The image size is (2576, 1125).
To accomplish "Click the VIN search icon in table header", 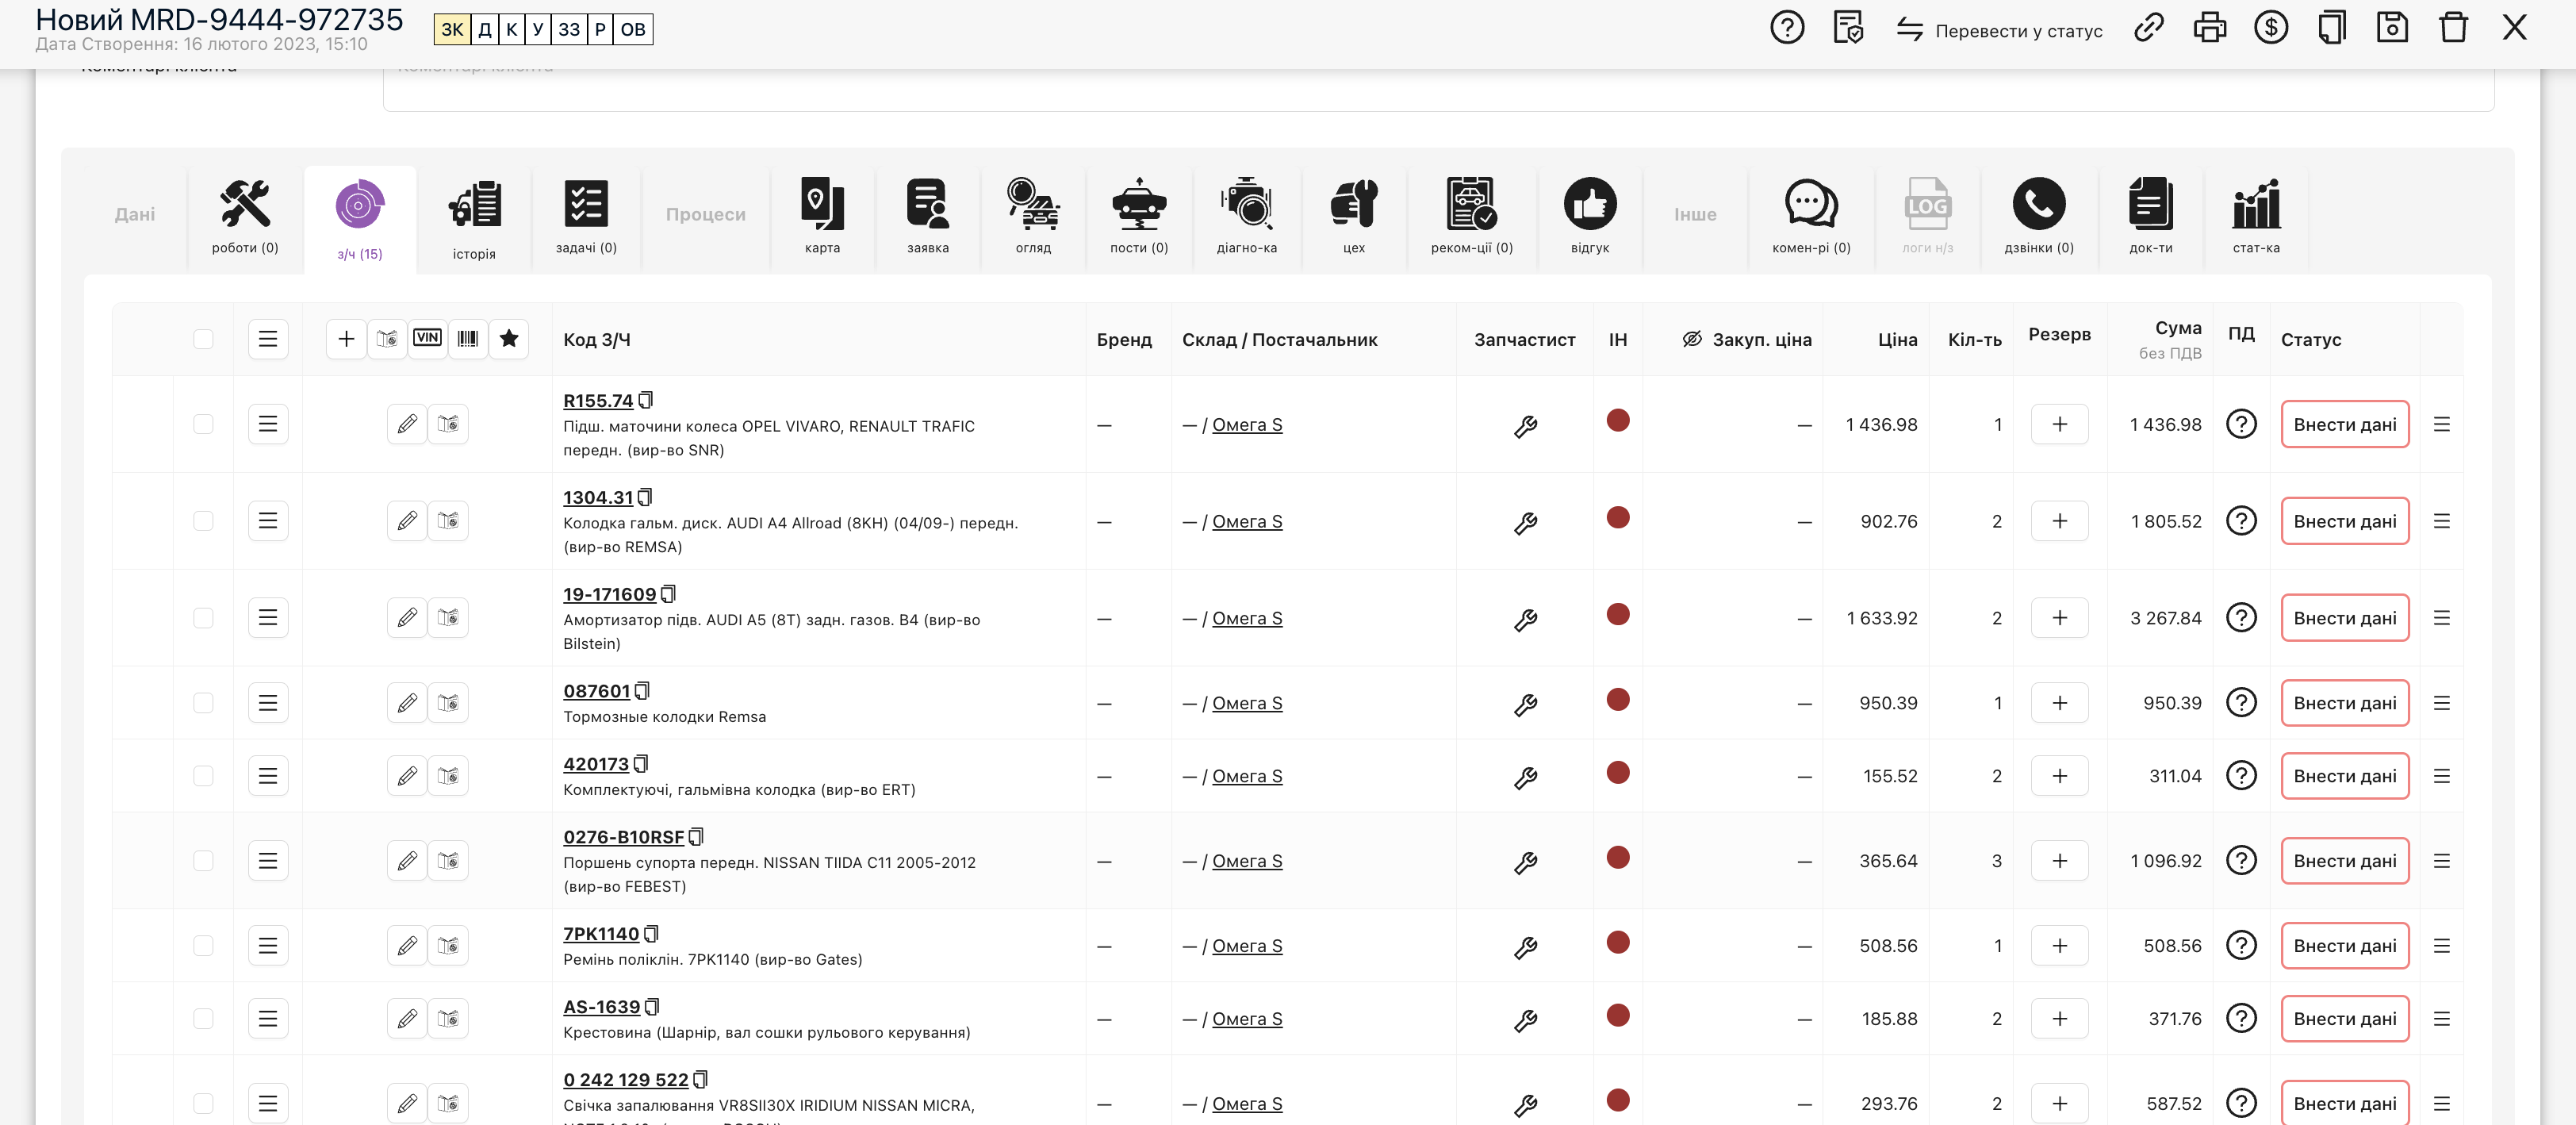I will 427,338.
